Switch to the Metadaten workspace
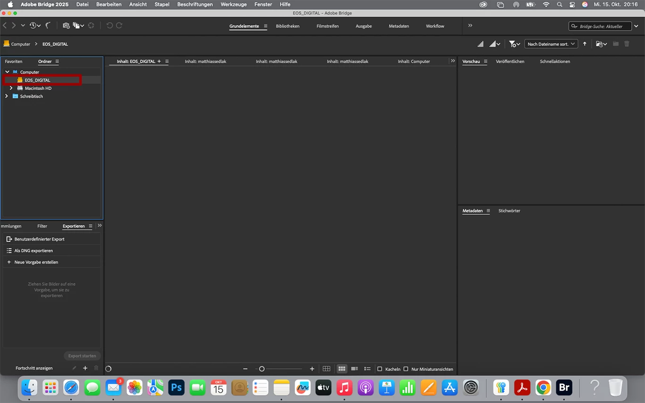The width and height of the screenshot is (645, 403). (x=399, y=26)
